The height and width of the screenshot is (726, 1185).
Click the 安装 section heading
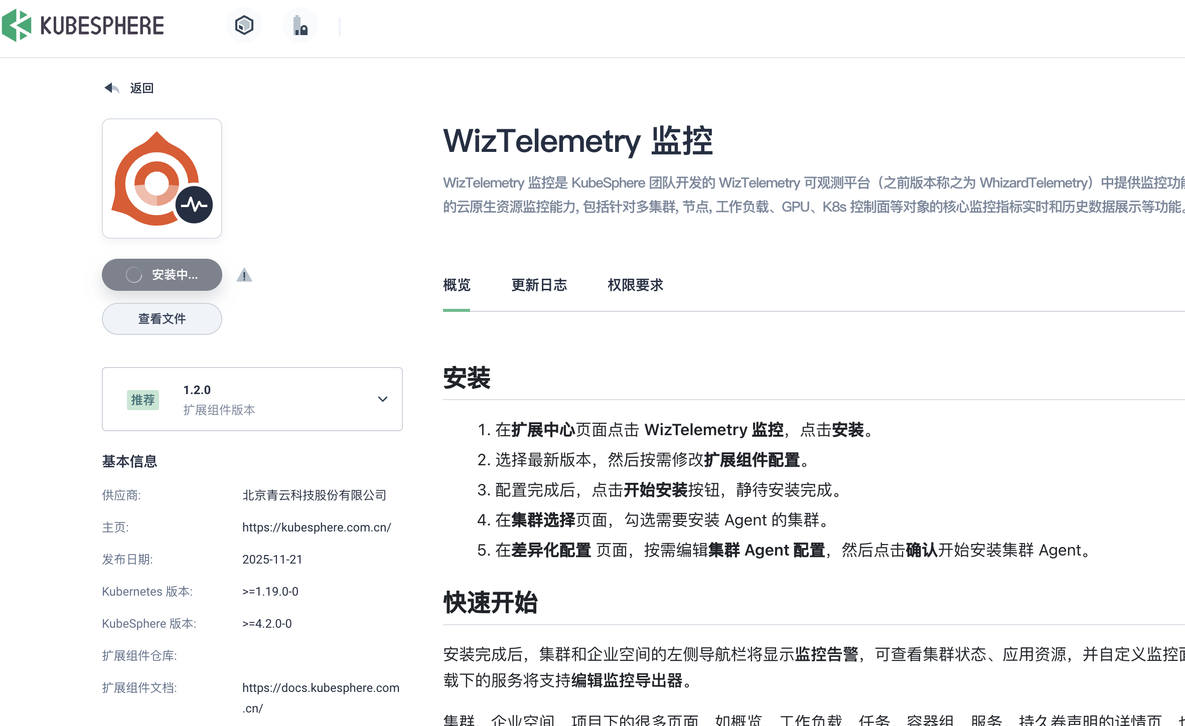[x=467, y=378]
